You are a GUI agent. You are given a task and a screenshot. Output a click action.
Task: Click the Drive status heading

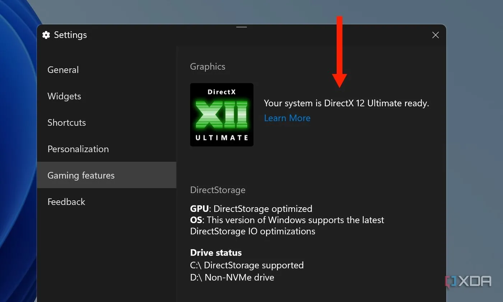tap(216, 252)
